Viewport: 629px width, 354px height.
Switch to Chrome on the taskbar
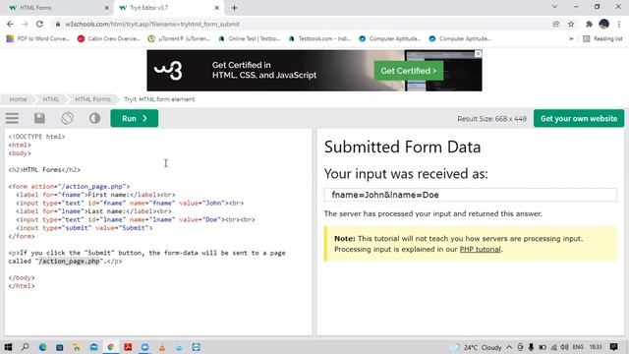tap(111, 347)
